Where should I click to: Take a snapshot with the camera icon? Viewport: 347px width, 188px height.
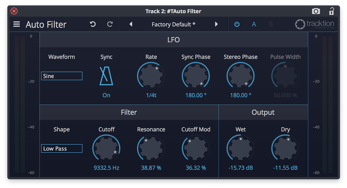pyautogui.click(x=316, y=11)
